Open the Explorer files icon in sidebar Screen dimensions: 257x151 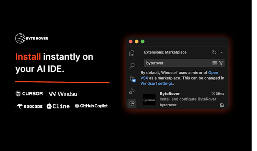(x=132, y=53)
